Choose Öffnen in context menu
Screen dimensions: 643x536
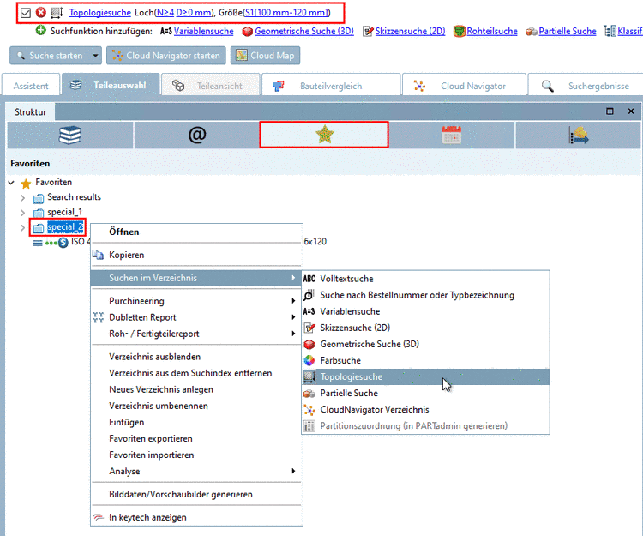196,232
